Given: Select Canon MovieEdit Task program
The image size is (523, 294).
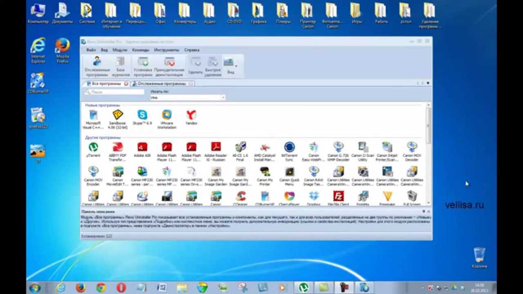Looking at the screenshot, I should 118,176.
